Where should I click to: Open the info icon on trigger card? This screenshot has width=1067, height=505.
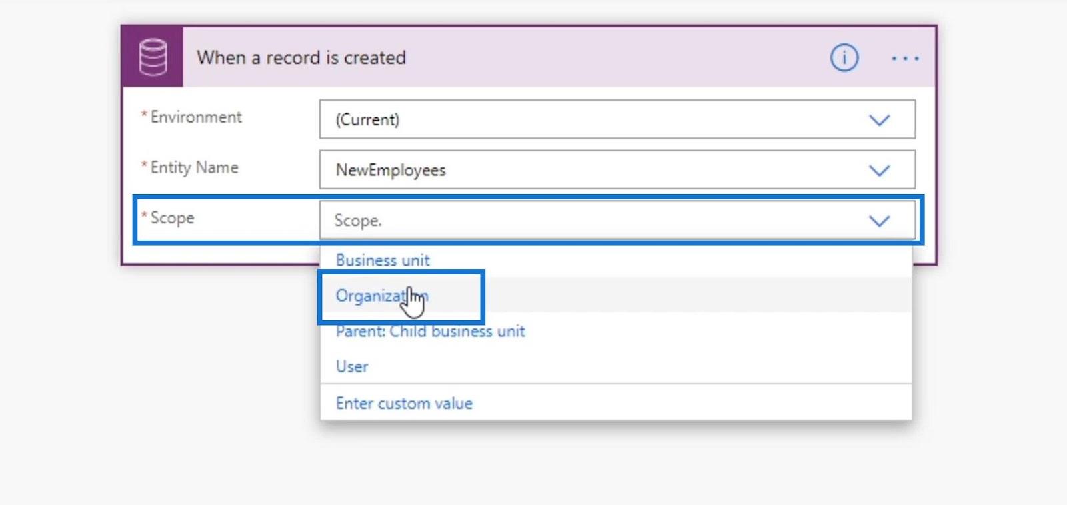(x=844, y=58)
